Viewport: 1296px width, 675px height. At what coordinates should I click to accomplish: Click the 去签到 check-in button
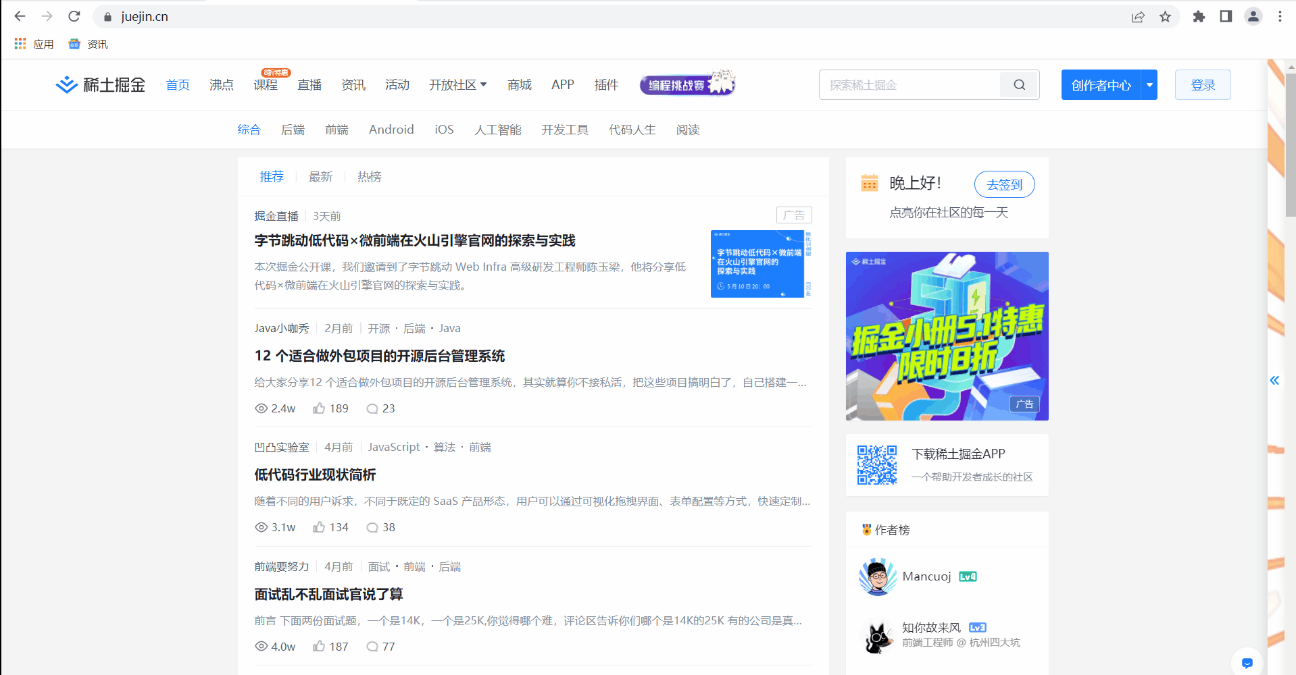click(1005, 184)
